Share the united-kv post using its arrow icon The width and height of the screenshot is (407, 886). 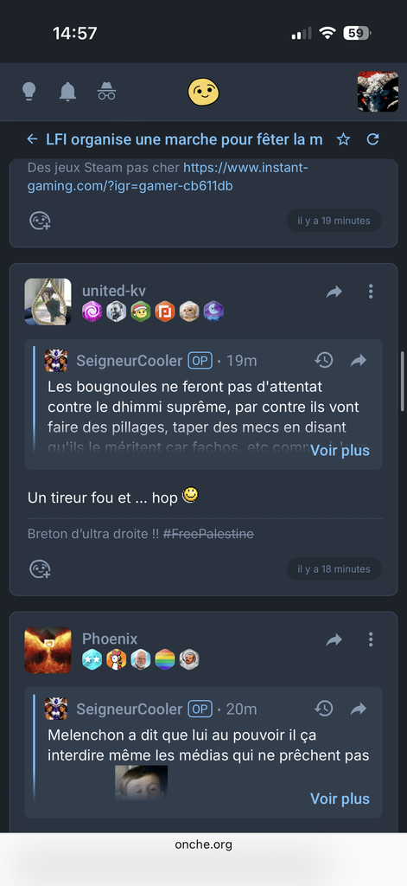coord(334,292)
